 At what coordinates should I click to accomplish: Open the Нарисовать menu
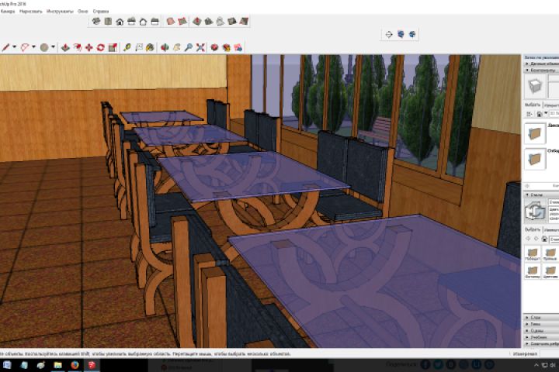pyautogui.click(x=30, y=12)
